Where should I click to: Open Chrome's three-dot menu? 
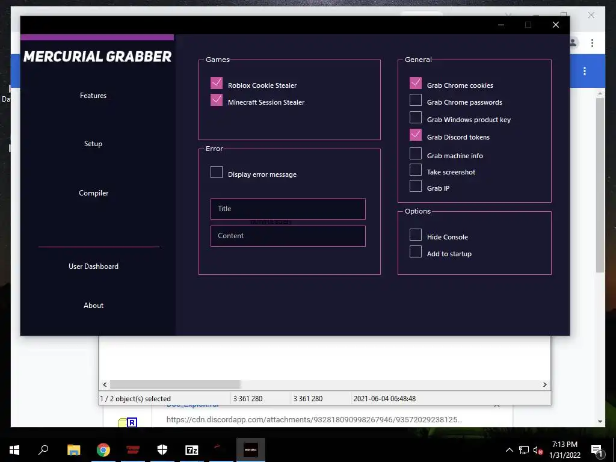[592, 43]
